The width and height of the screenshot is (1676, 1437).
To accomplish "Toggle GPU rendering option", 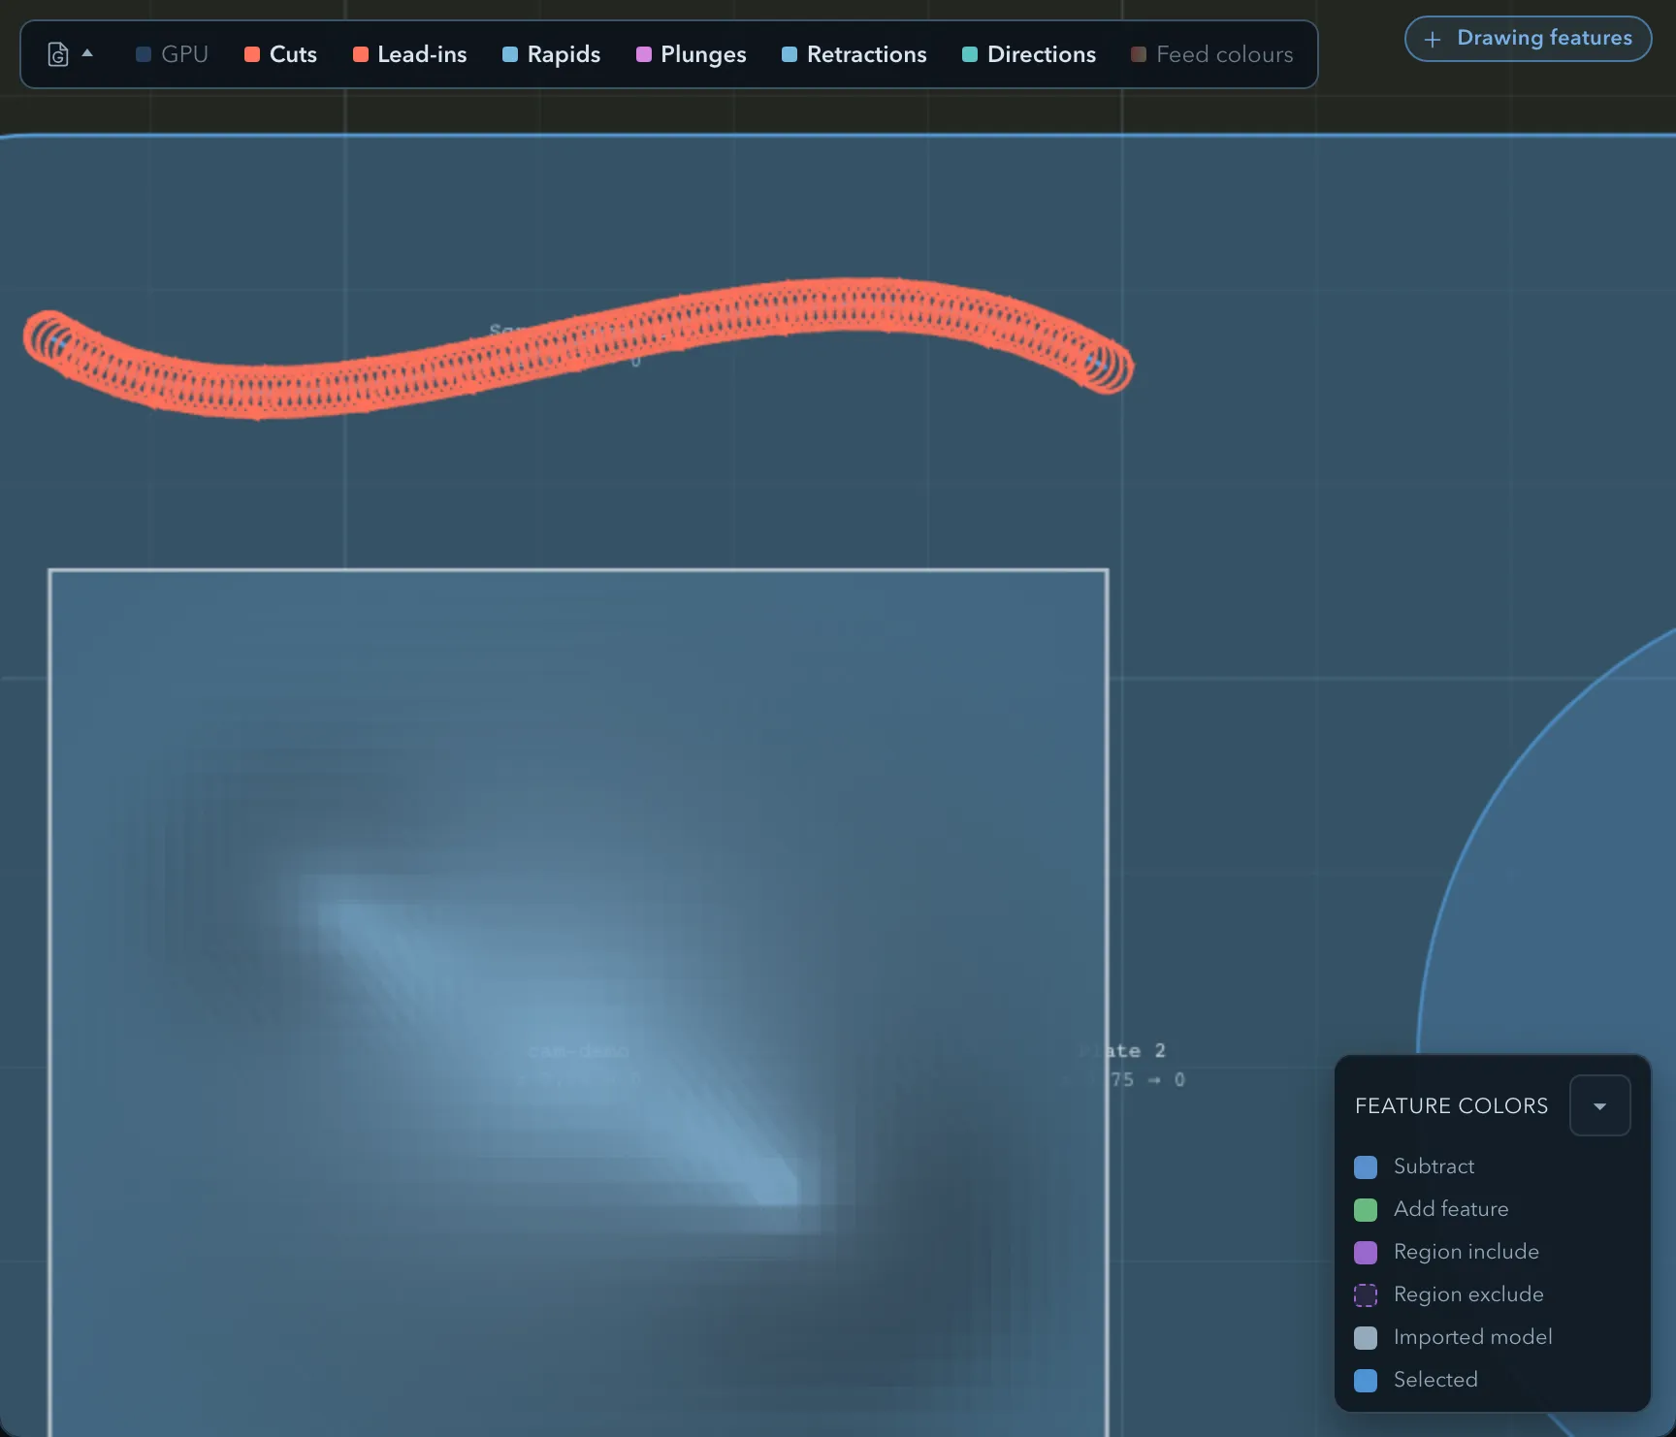I will pos(172,54).
